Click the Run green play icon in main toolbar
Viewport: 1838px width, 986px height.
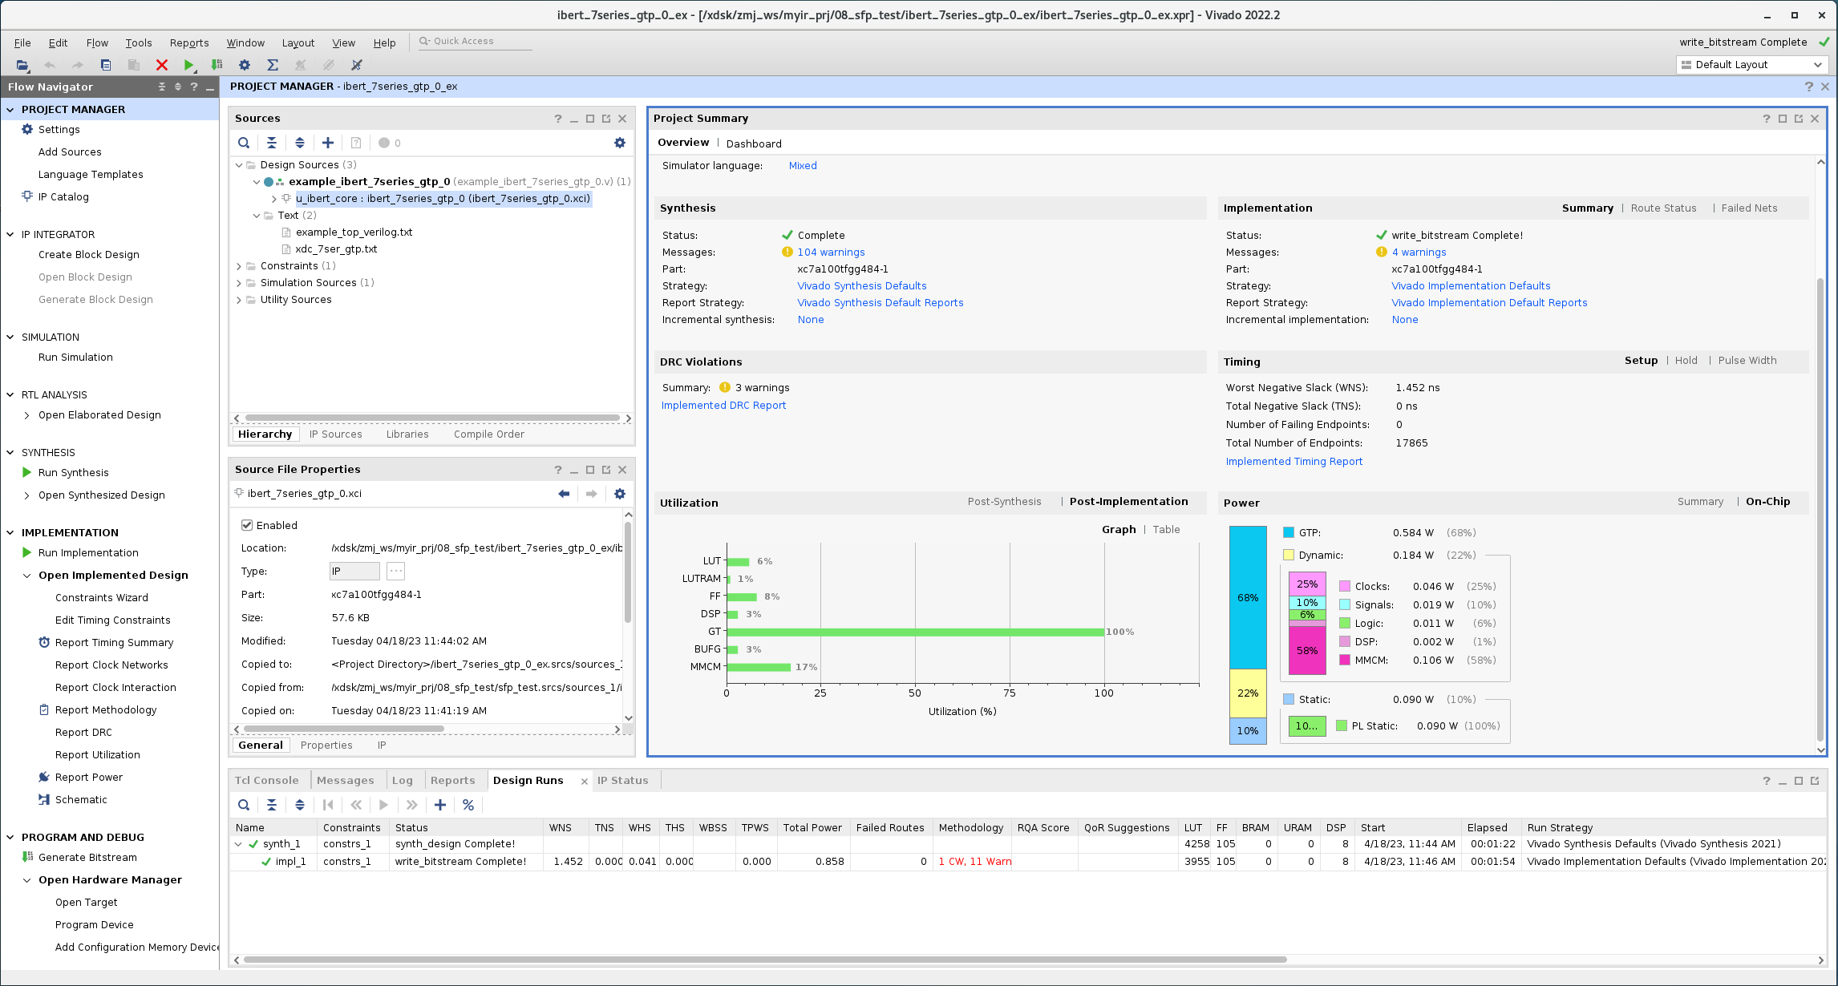188,65
